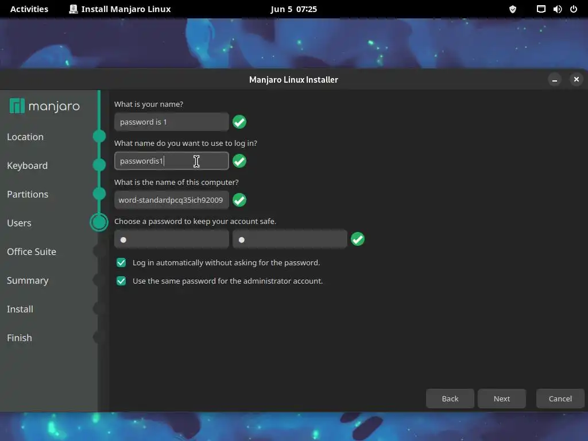Click the Cancel button

[560, 399]
